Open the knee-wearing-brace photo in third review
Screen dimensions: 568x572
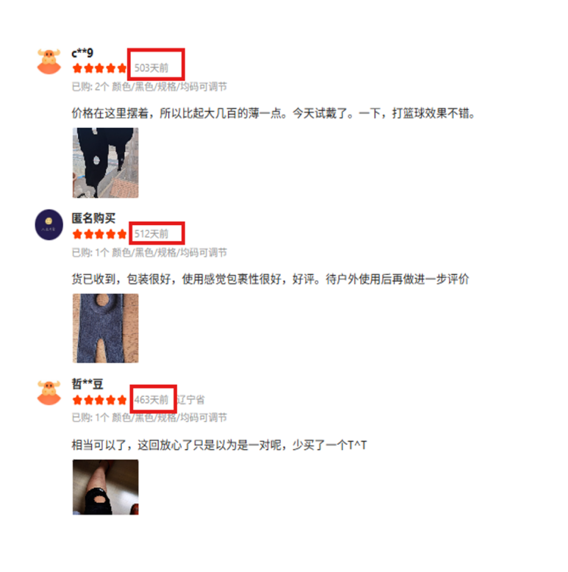pyautogui.click(x=105, y=487)
